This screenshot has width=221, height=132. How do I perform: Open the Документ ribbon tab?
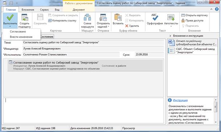pos(79,10)
